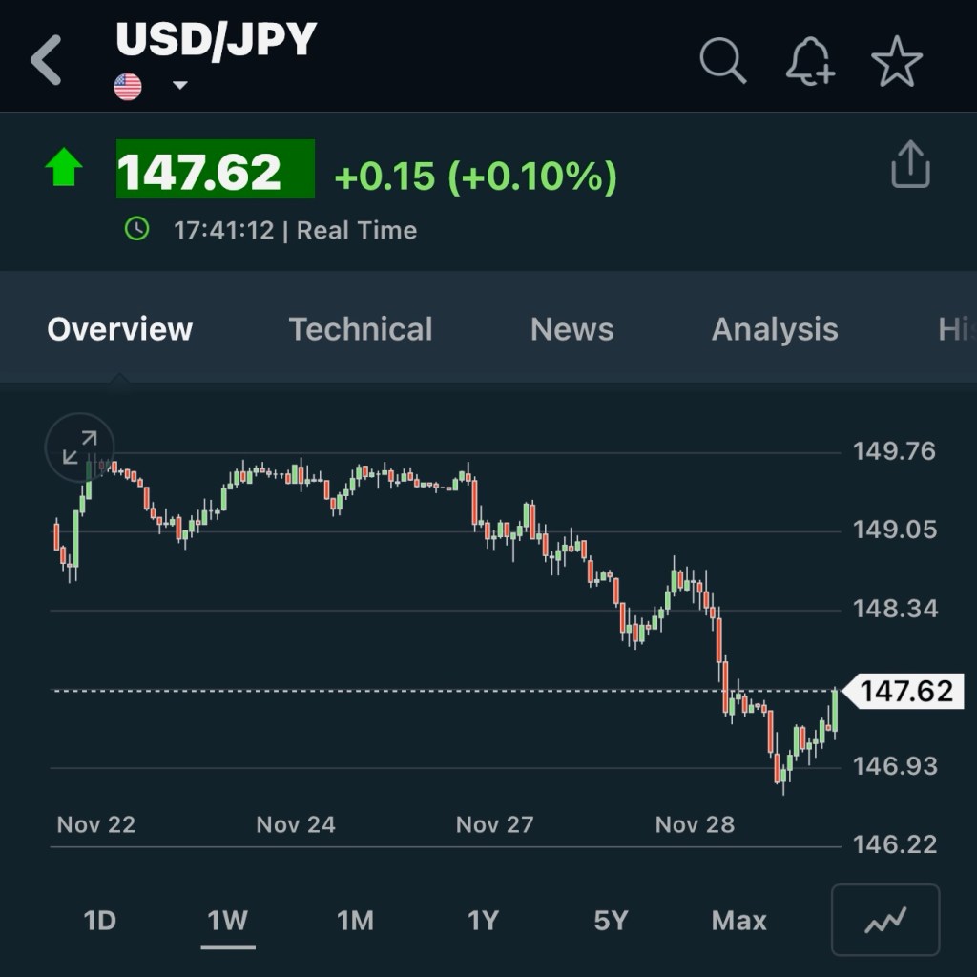Tap the 147.62 current price label on chart

[x=905, y=690]
